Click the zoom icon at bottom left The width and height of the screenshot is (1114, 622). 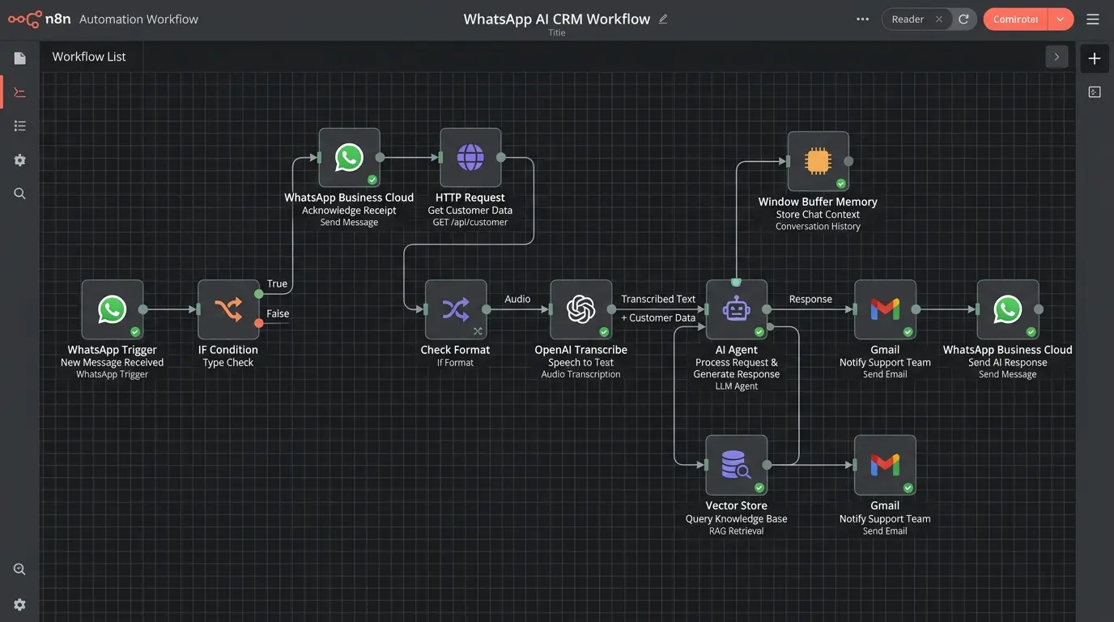tap(19, 568)
